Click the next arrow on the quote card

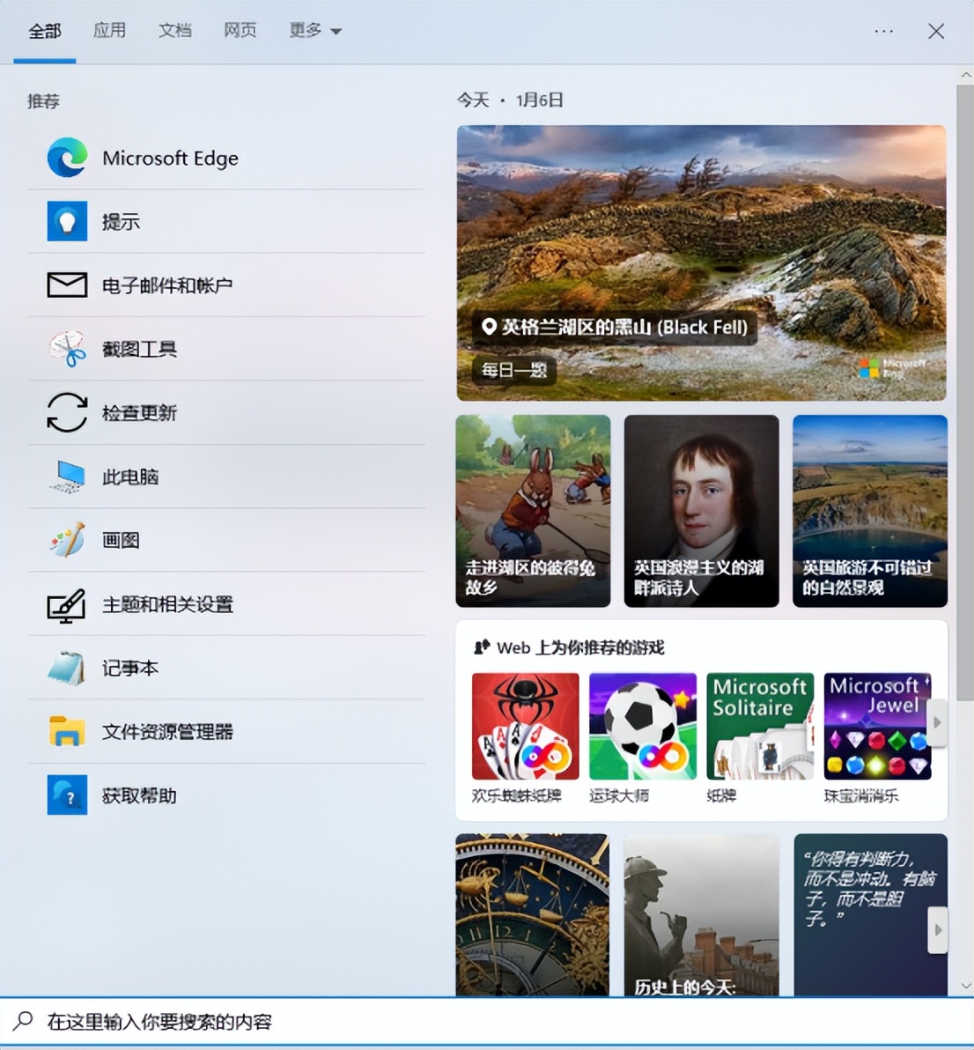point(937,928)
